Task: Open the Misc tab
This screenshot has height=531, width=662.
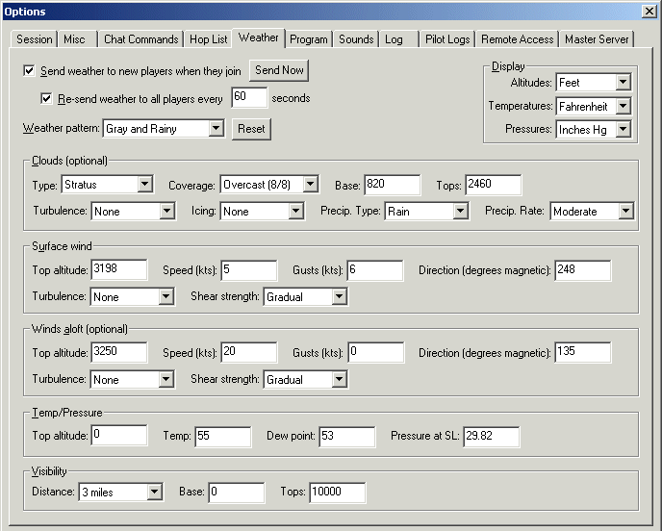Action: (x=77, y=39)
